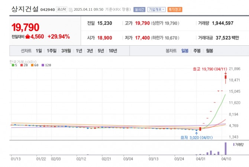249x167 pixels.
Task: Click the 실시간 badge button
Action: pyautogui.click(x=139, y=10)
